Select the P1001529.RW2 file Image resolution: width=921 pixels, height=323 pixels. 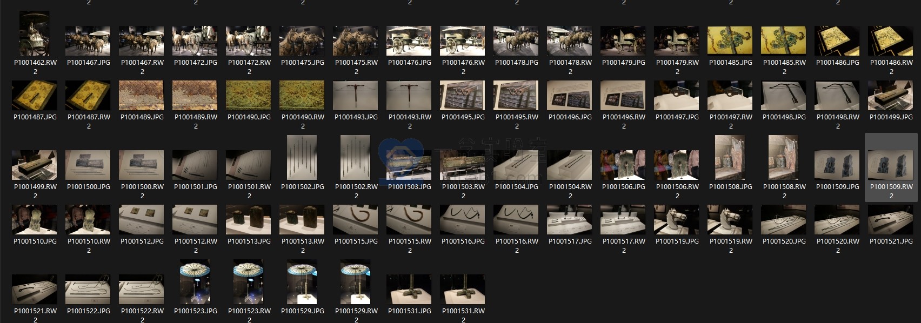356,282
